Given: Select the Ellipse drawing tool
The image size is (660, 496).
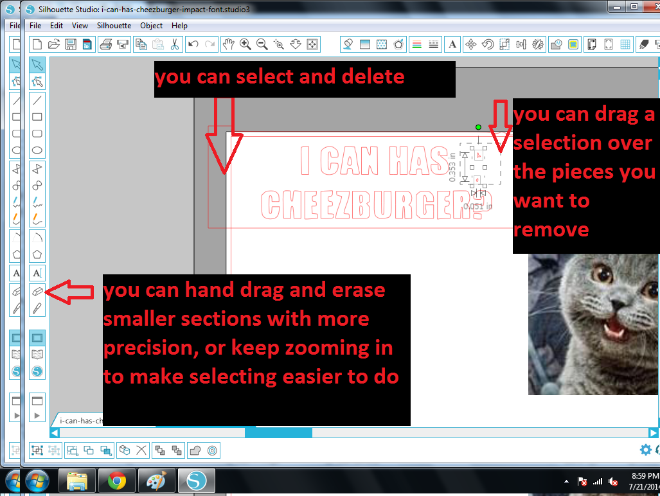Looking at the screenshot, I should coord(37,150).
